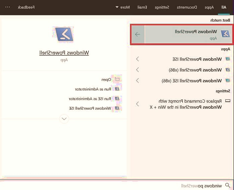The height and width of the screenshot is (190, 234).
Task: Expand chevron beside Replace Command Prompt setting
Action: 137,104
